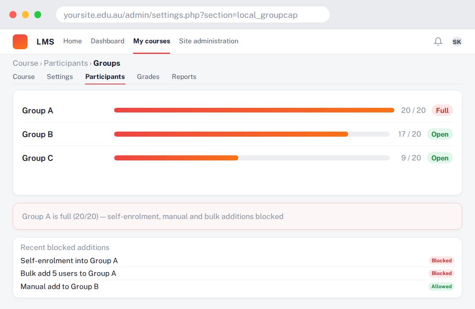
Task: Switch to the Reports tab
Action: (x=184, y=77)
